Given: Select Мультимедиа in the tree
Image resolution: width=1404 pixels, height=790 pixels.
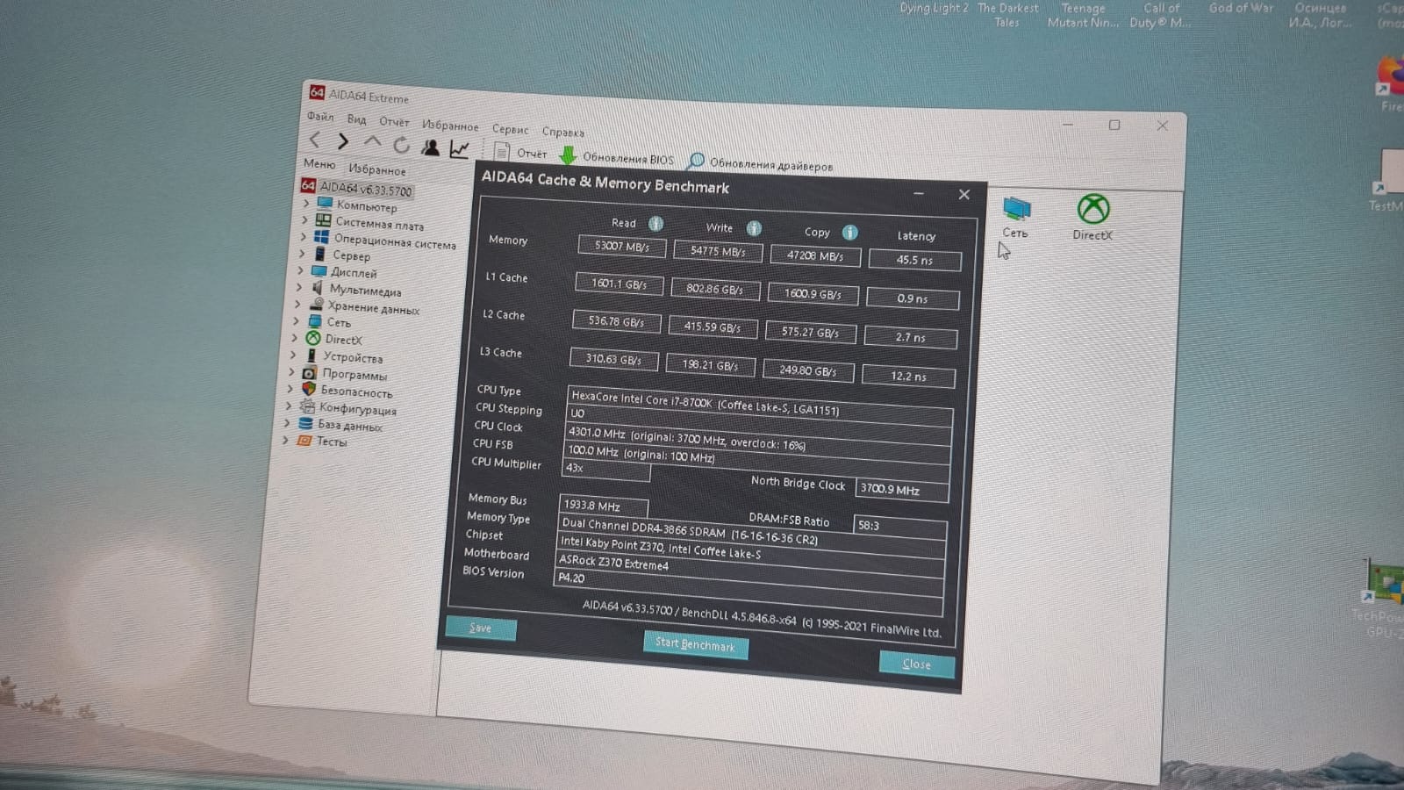Looking at the screenshot, I should click(364, 290).
